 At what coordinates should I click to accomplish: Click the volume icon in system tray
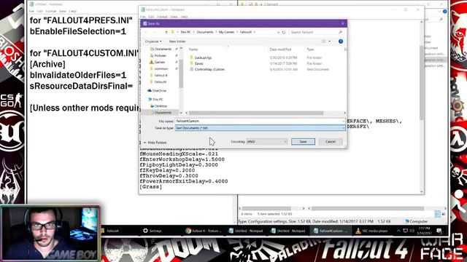412,231
